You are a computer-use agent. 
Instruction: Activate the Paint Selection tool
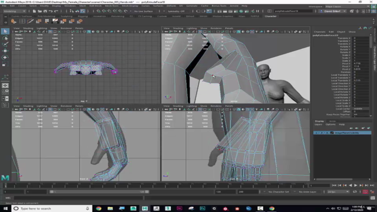coord(5,45)
